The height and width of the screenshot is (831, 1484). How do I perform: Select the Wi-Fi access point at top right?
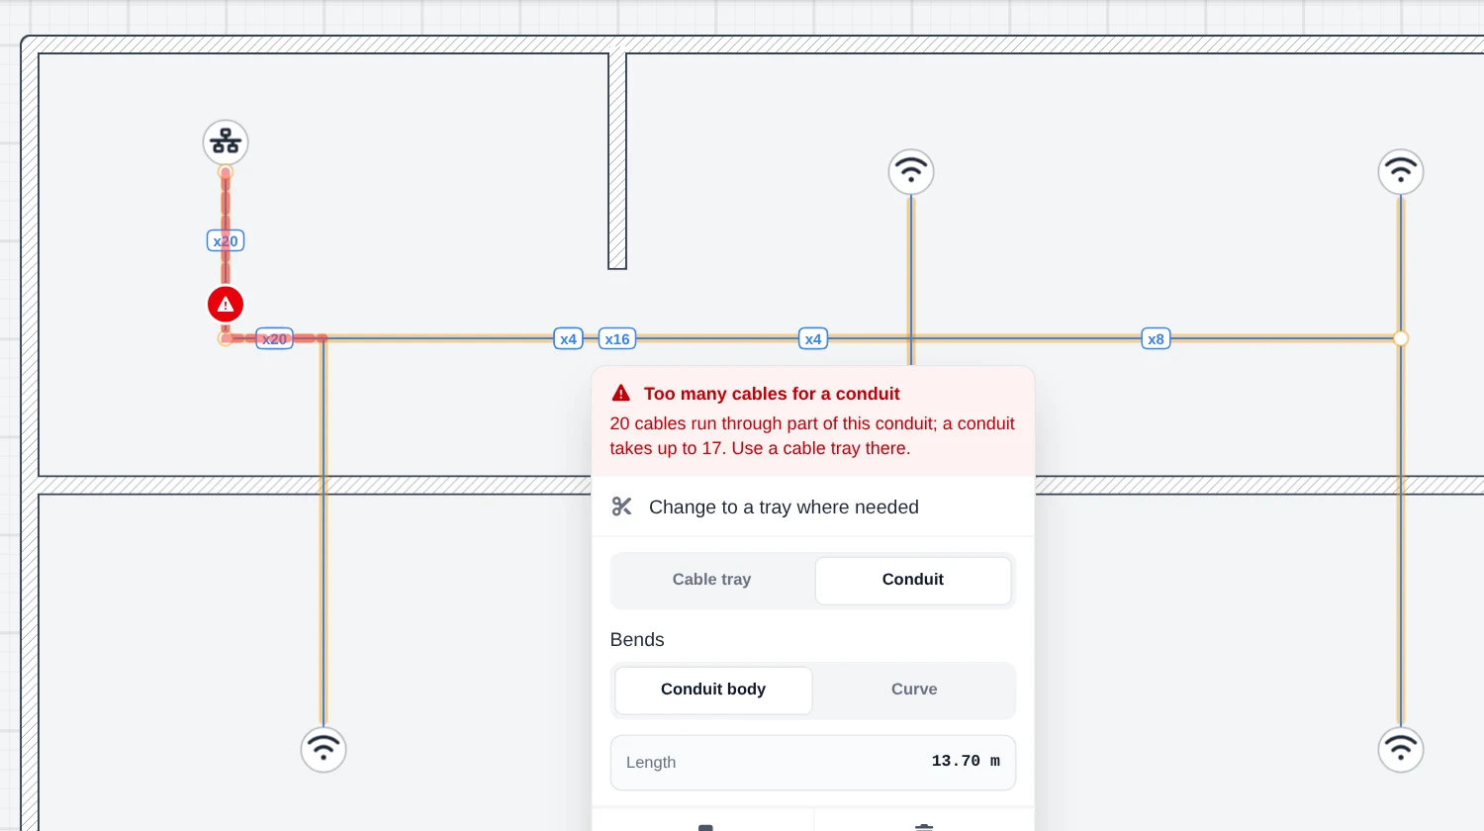(x=1401, y=172)
